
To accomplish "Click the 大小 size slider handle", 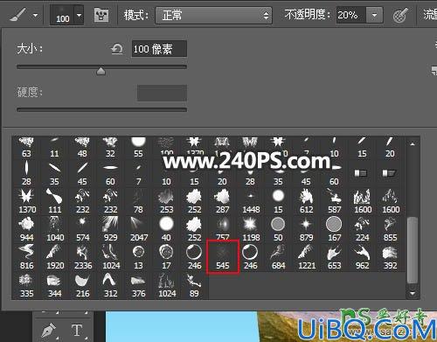I will click(101, 71).
